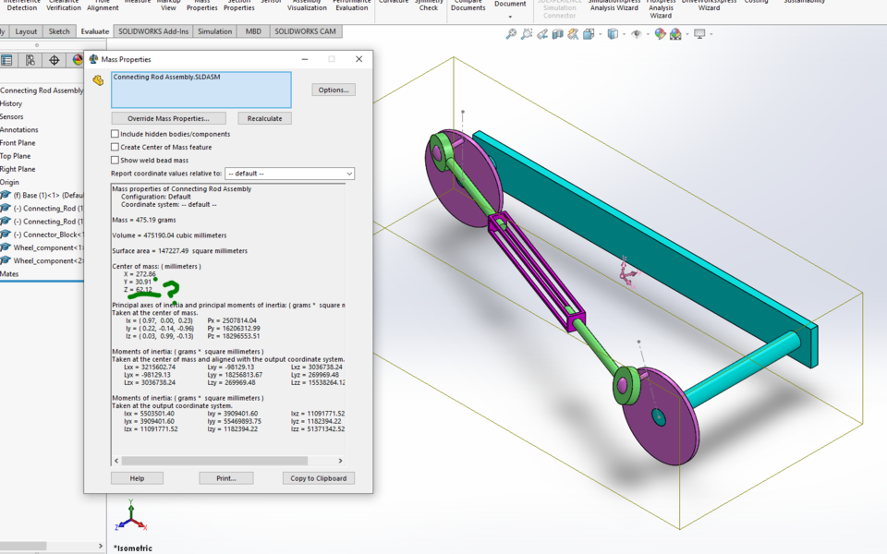Image resolution: width=887 pixels, height=554 pixels.
Task: Switch to the Simulation tab
Action: pyautogui.click(x=214, y=30)
